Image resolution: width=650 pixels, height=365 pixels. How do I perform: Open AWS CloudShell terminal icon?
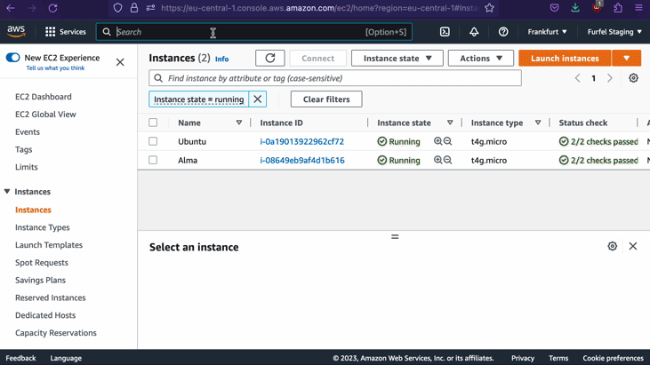[445, 32]
